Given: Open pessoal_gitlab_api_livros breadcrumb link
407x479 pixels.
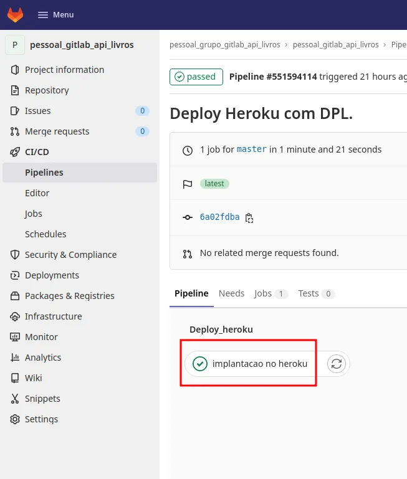Looking at the screenshot, I should tap(336, 45).
